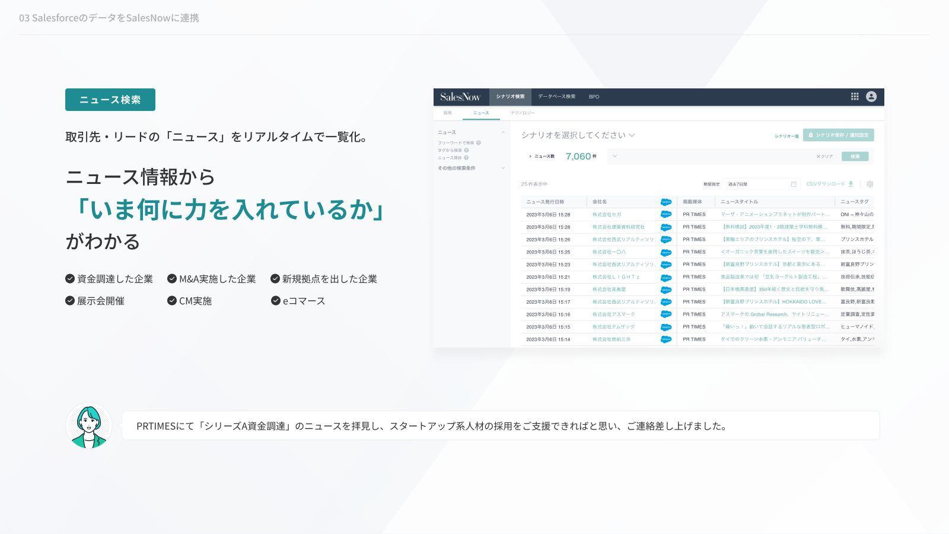949x534 pixels.
Task: Open the テクノロジー sub-tab
Action: pyautogui.click(x=523, y=113)
